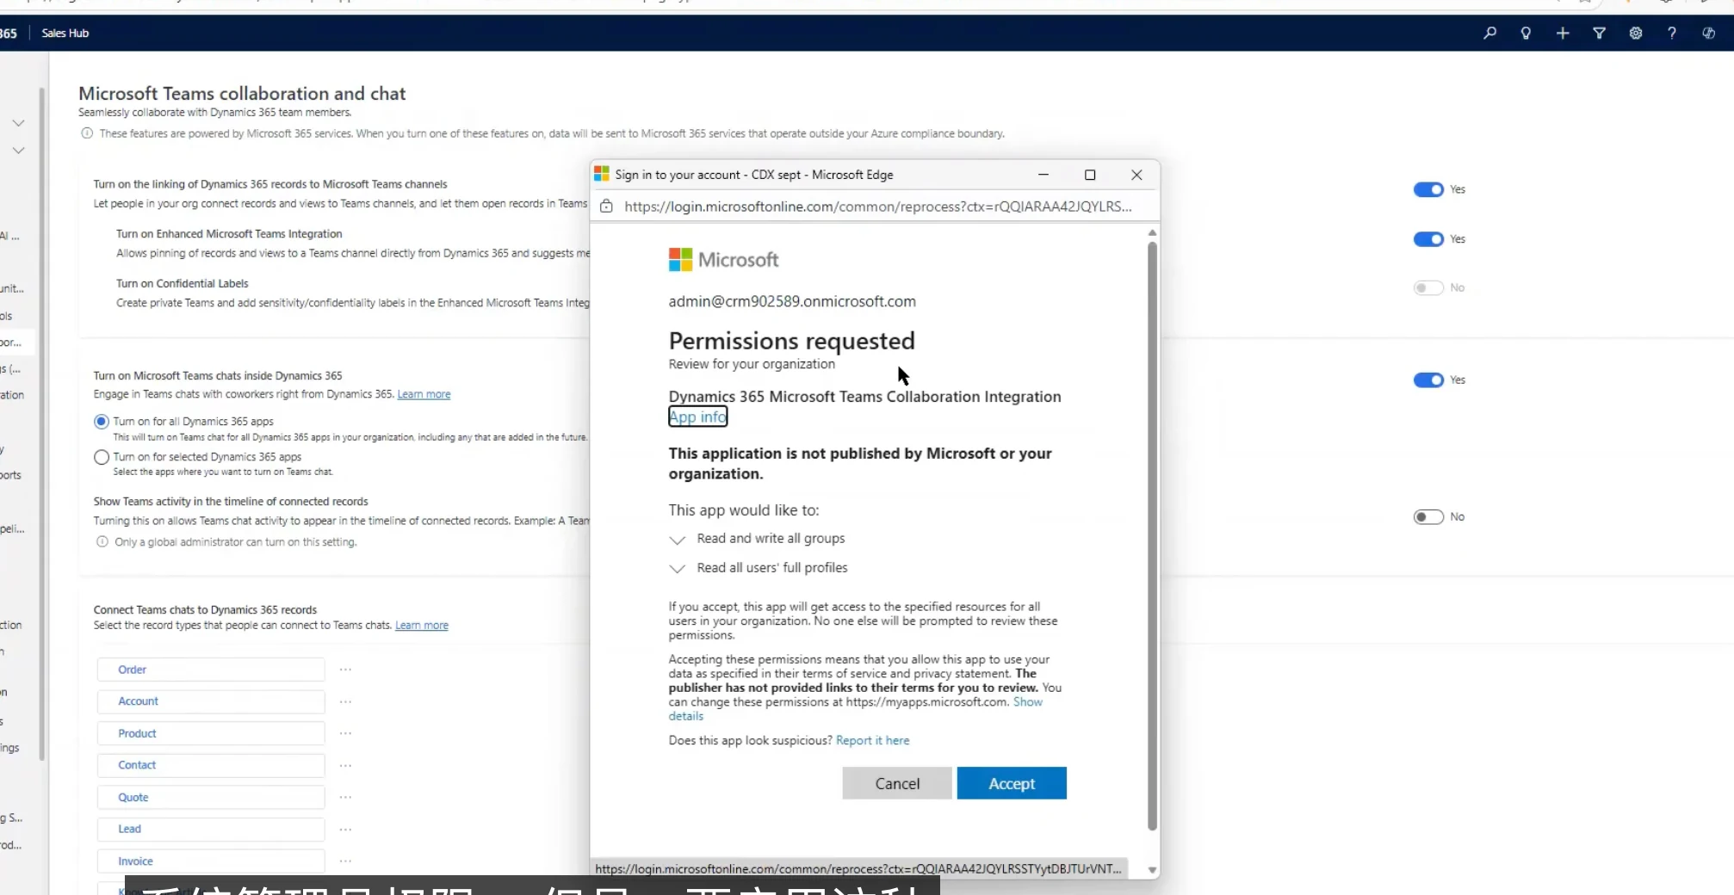Image resolution: width=1734 pixels, height=895 pixels.
Task: Expand Read and write all groups permission
Action: (678, 540)
